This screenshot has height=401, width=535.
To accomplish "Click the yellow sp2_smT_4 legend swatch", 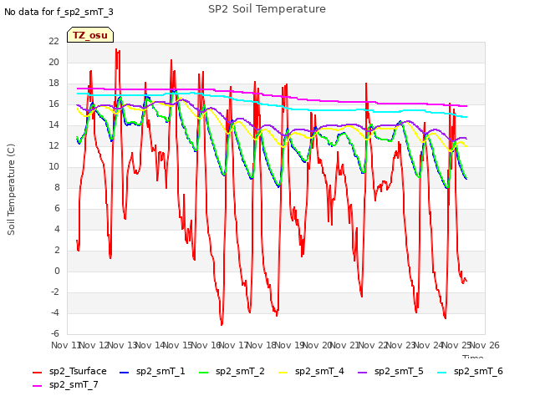I will coord(283,373).
